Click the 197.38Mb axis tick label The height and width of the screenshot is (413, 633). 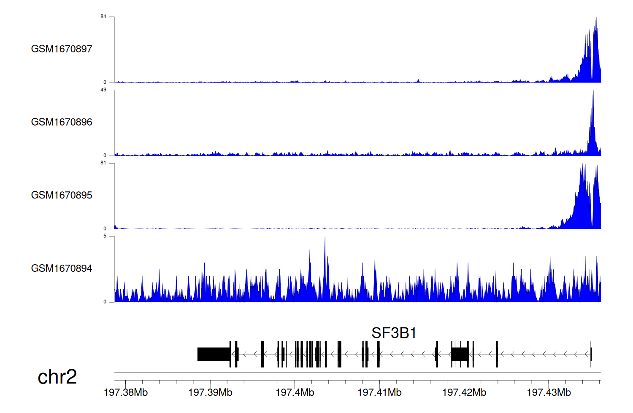click(x=126, y=393)
